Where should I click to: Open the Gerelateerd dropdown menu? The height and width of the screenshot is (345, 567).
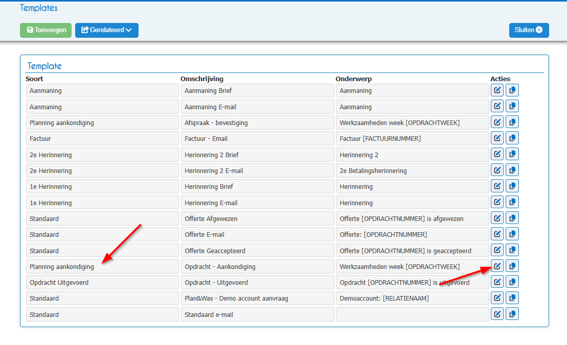[107, 30]
